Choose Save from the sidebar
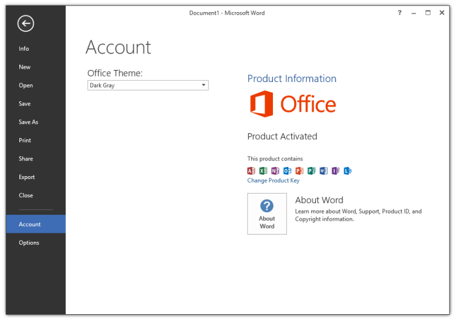 pos(36,104)
